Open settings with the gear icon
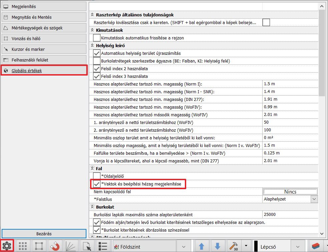The height and width of the screenshot is (252, 328). [x=7, y=246]
